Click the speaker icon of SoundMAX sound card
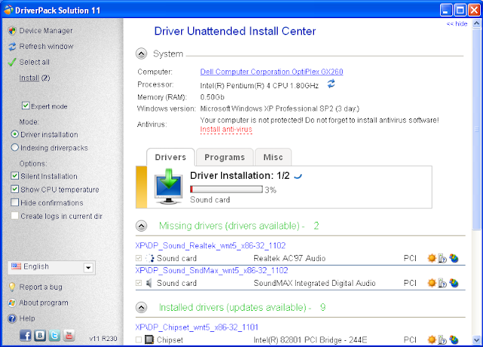Image resolution: width=483 pixels, height=347 pixels. coord(149,283)
